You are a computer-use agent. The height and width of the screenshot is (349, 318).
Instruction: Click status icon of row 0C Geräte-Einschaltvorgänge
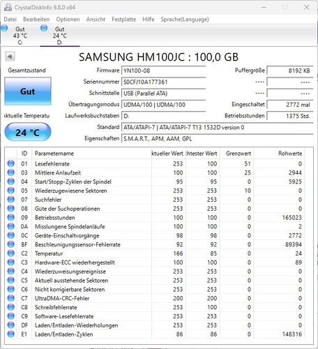[10, 235]
